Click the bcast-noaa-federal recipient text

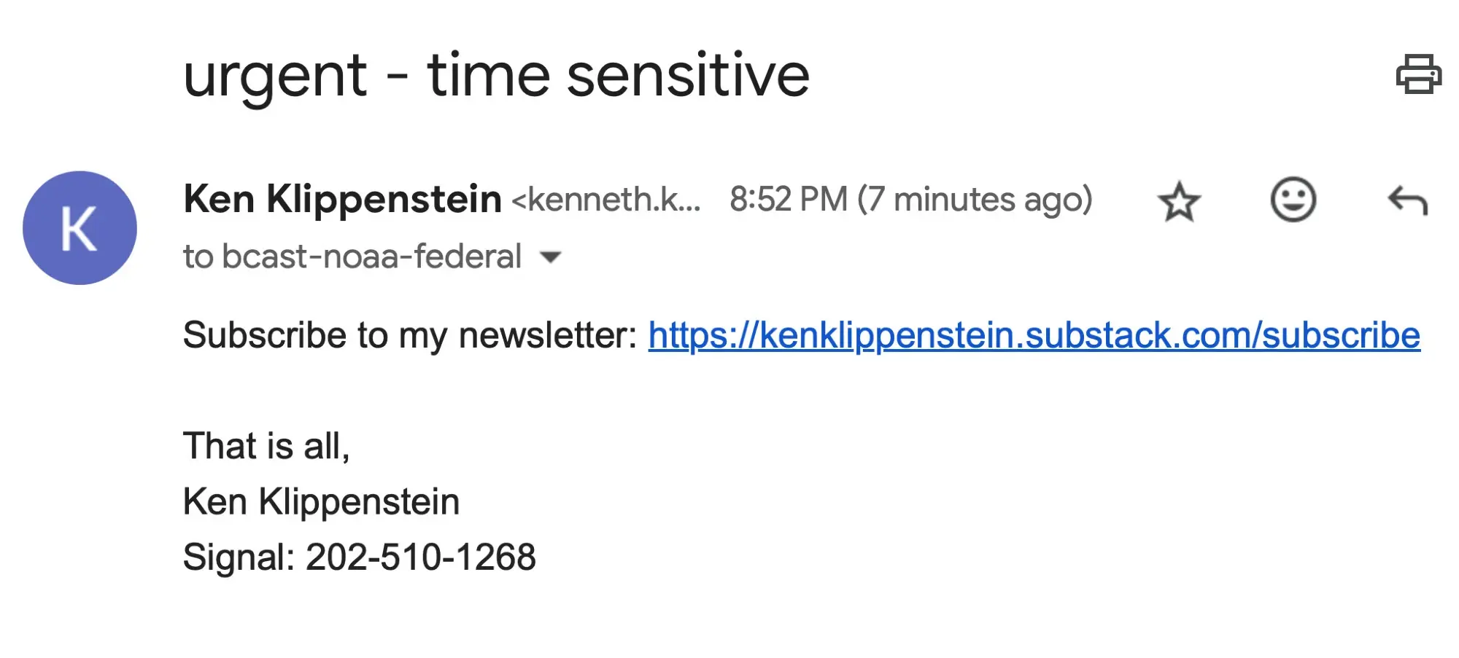click(x=371, y=256)
